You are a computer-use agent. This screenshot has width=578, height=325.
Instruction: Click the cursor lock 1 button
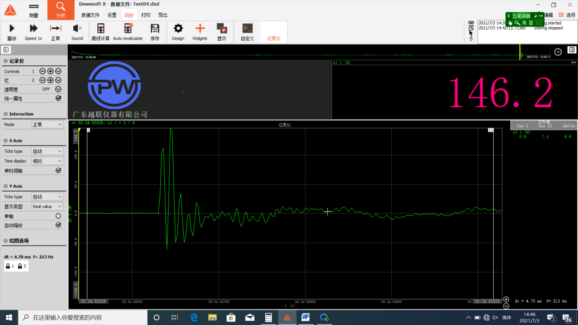[x=10, y=266]
